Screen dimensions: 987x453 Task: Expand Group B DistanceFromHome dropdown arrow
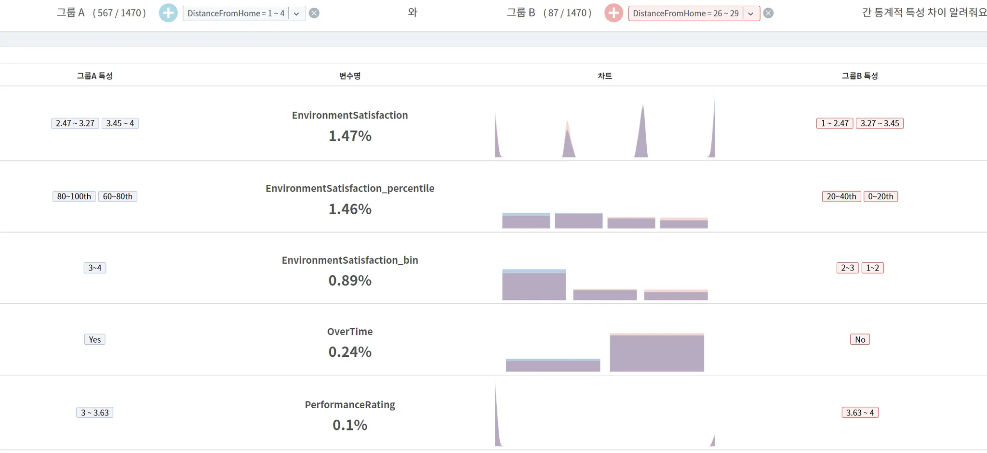(751, 13)
